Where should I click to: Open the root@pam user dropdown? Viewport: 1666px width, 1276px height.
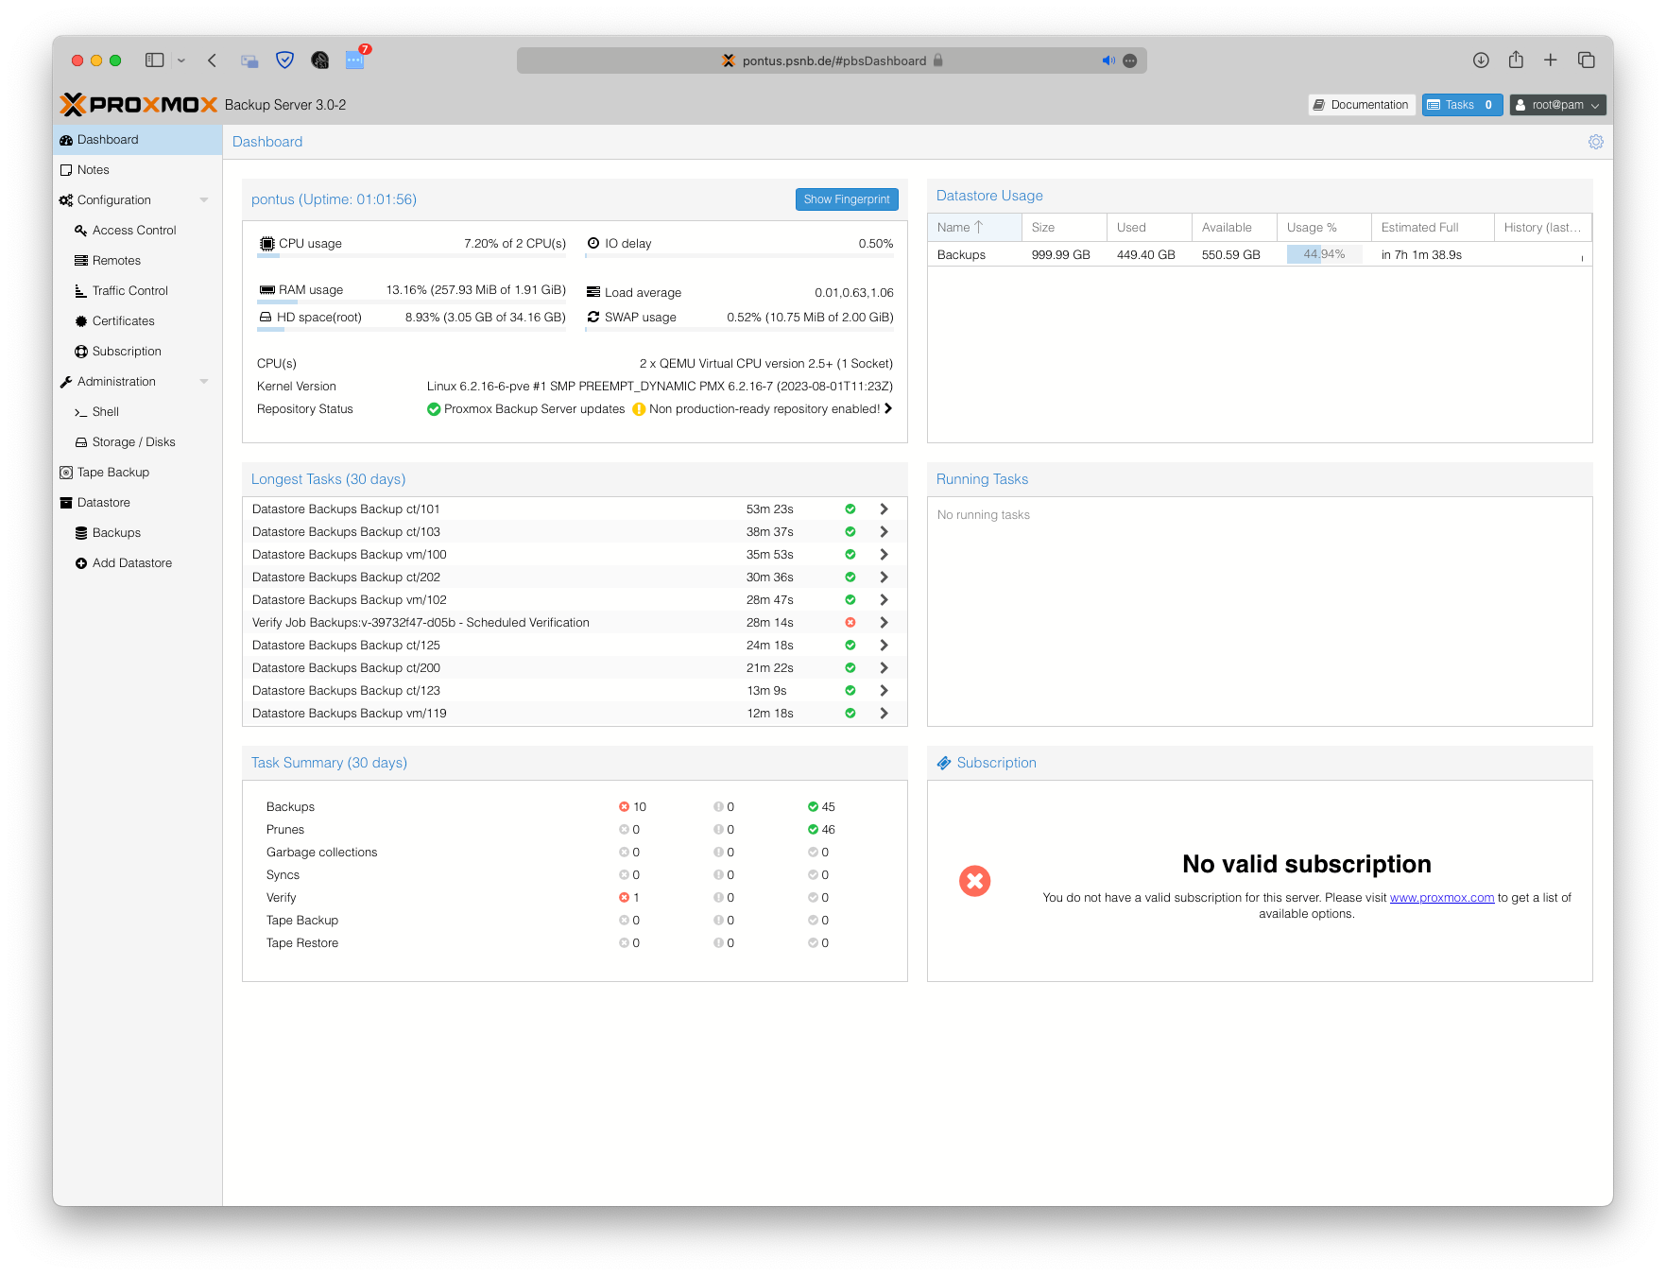tap(1557, 105)
